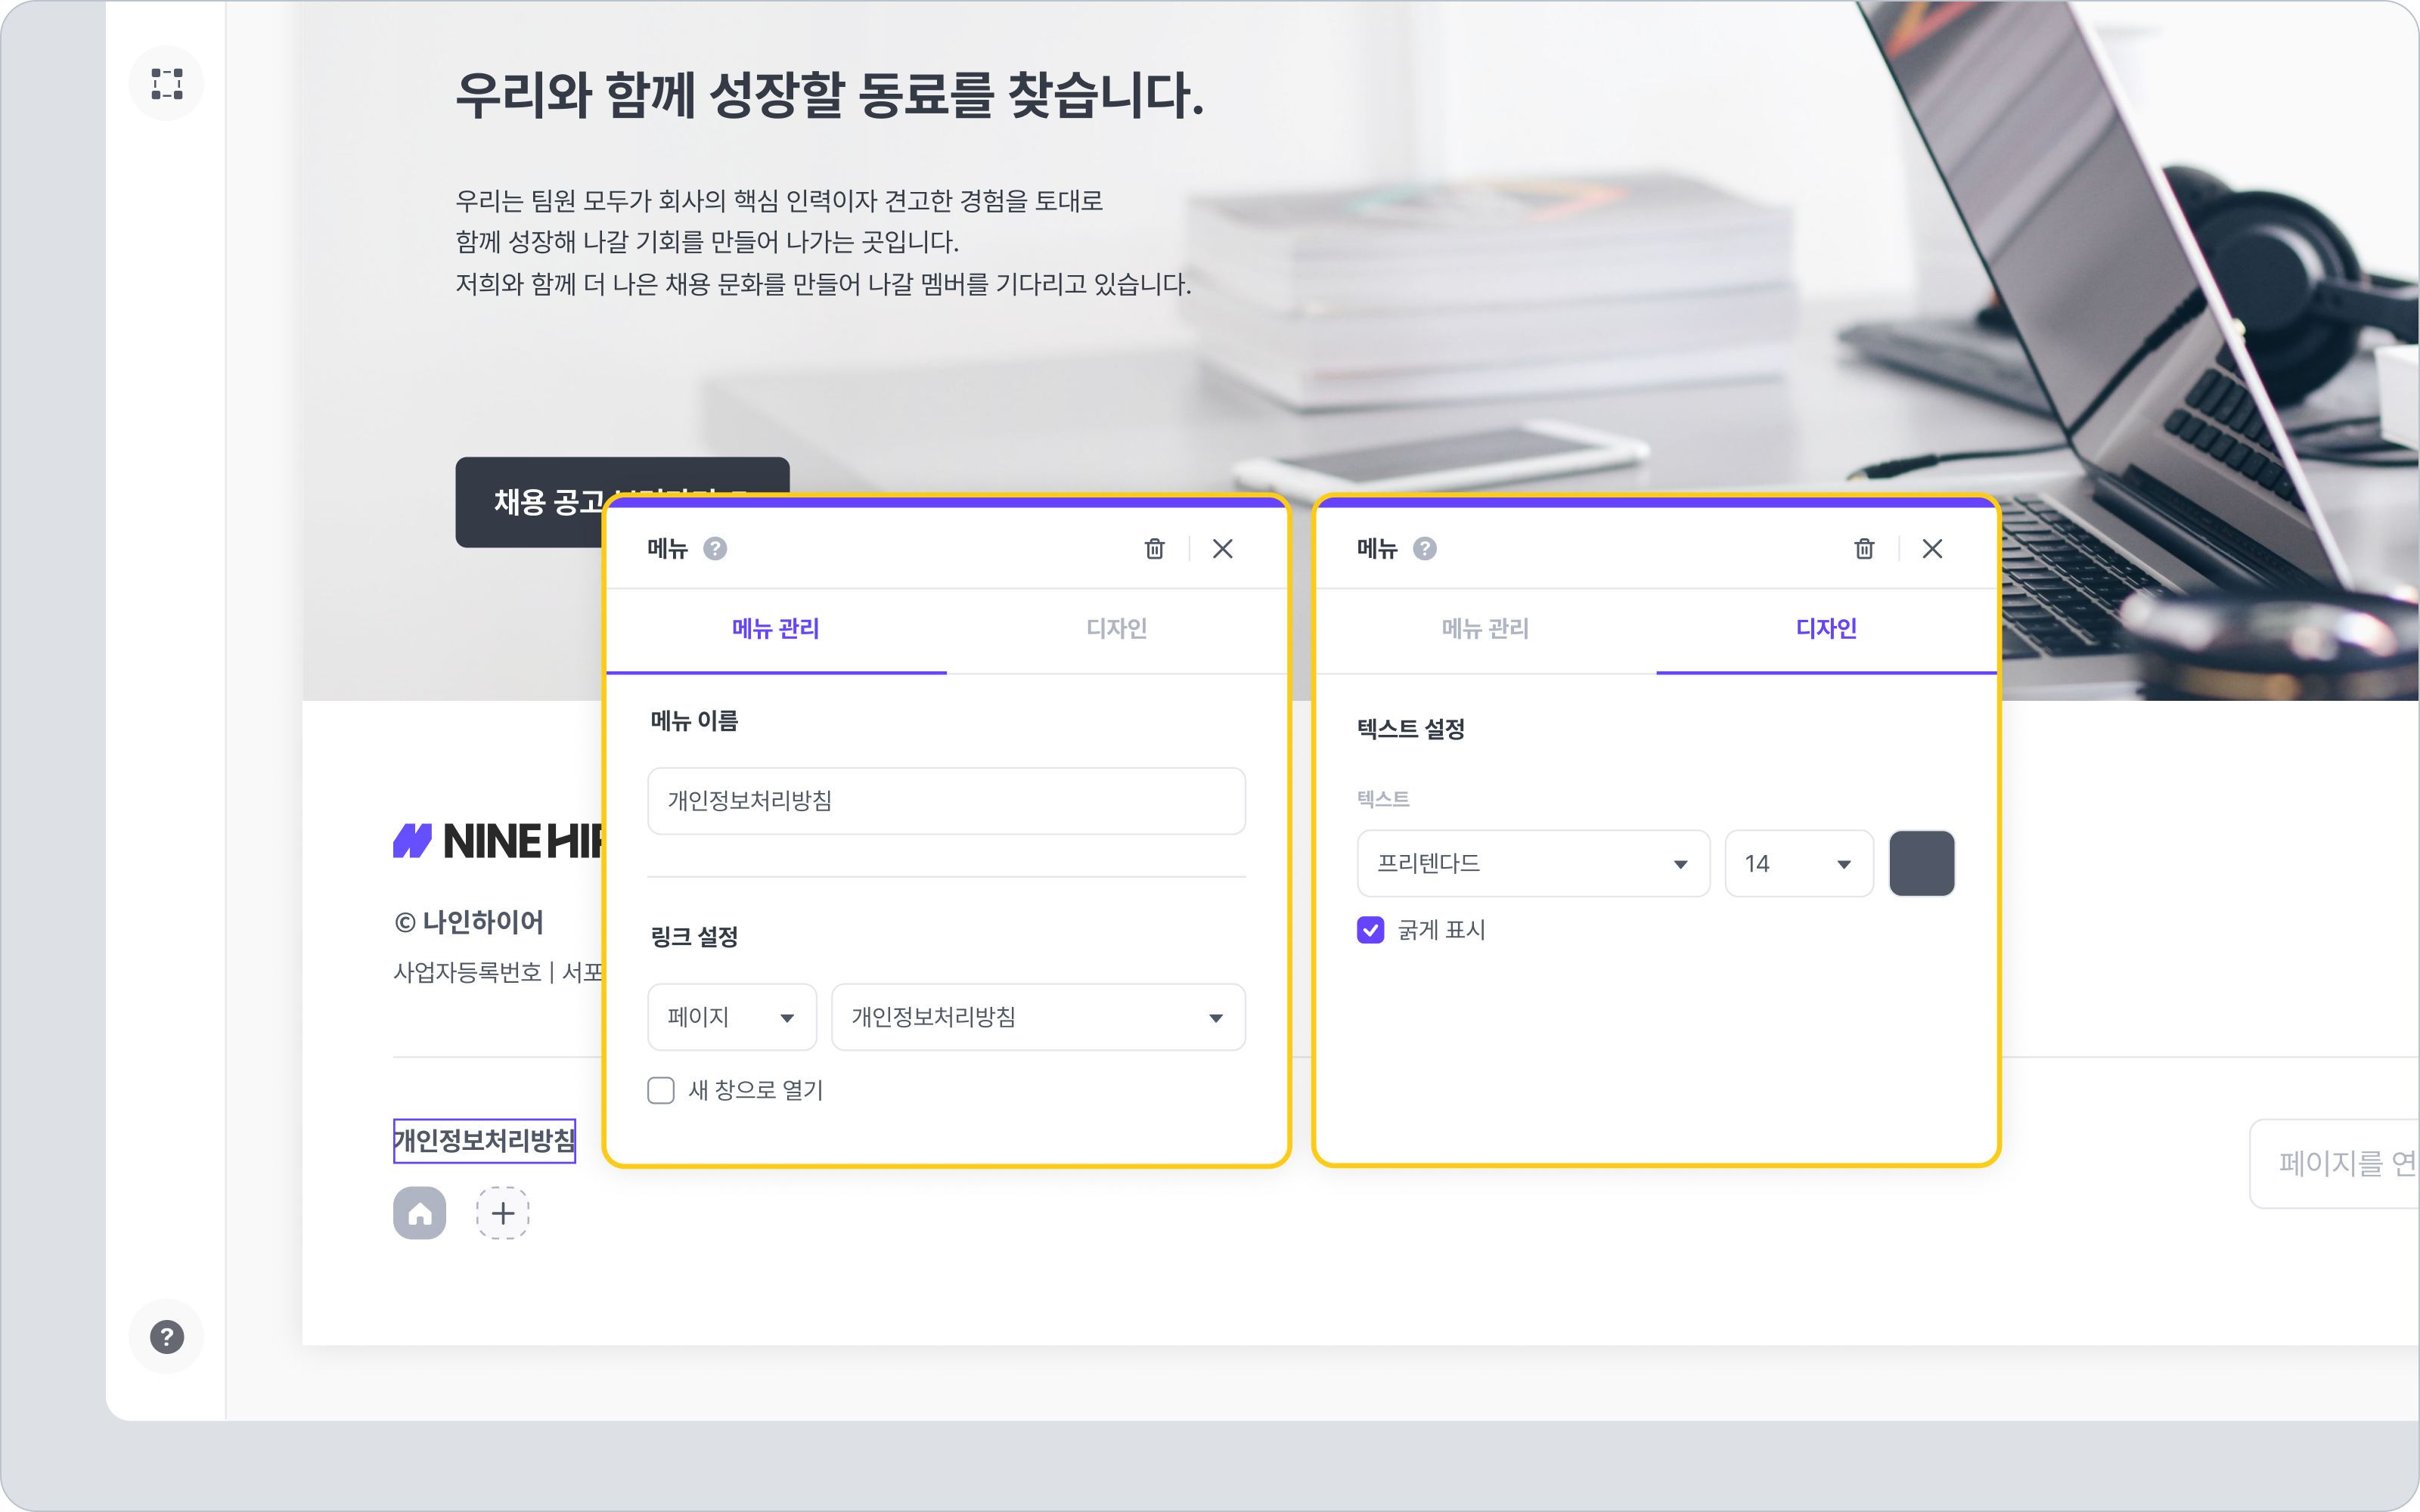Image resolution: width=2420 pixels, height=1512 pixels.
Task: Click the 메뉴 이름 text input field
Action: tap(946, 801)
